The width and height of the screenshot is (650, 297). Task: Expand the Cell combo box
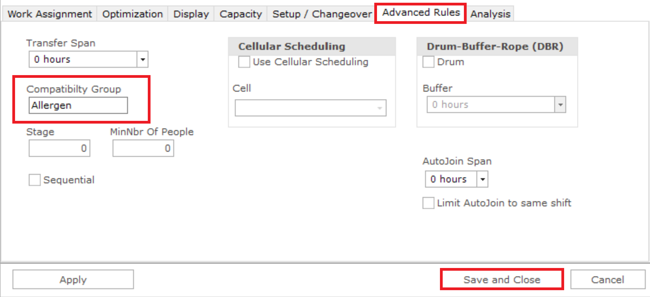(310, 108)
